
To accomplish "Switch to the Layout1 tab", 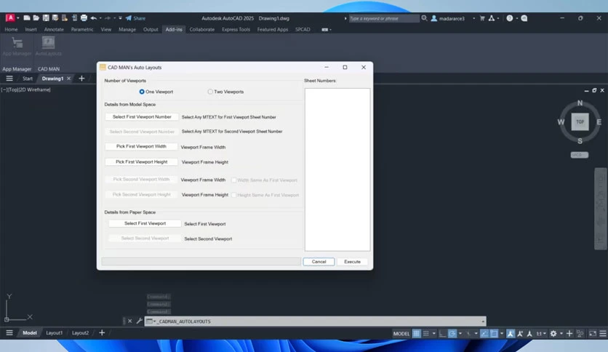I will pyautogui.click(x=55, y=333).
